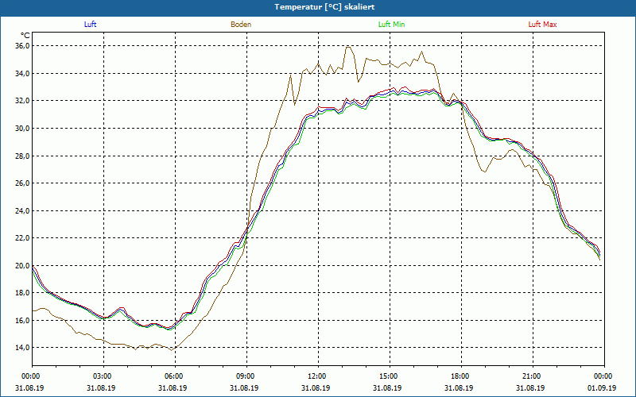This screenshot has width=636, height=397.
Task: Click the 09:00 time axis label
Action: pyautogui.click(x=246, y=376)
